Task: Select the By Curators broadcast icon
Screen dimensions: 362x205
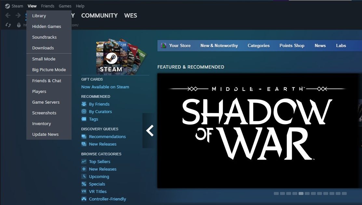Action: click(x=84, y=111)
